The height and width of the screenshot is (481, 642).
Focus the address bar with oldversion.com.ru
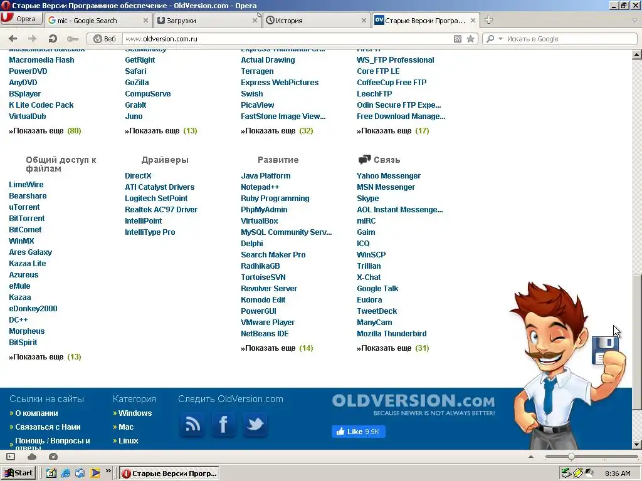click(x=287, y=39)
